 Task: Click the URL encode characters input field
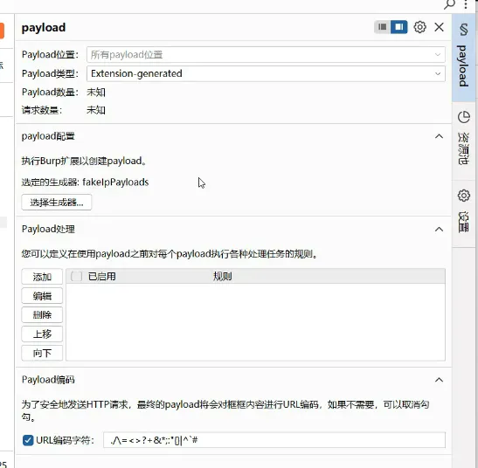[274, 440]
